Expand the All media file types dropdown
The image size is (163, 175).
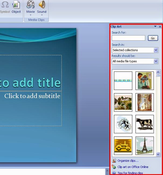(x=156, y=61)
